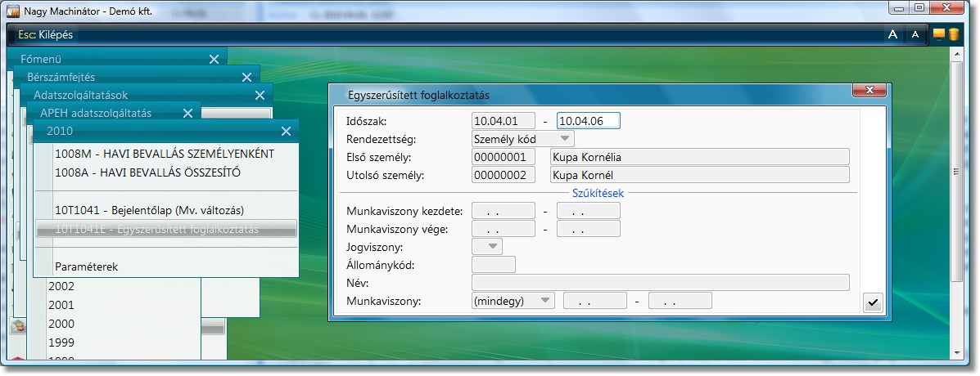Select 10T1041E - Egyszerűsített foglalkoztatás entry
The image size is (980, 376).
[x=166, y=229]
